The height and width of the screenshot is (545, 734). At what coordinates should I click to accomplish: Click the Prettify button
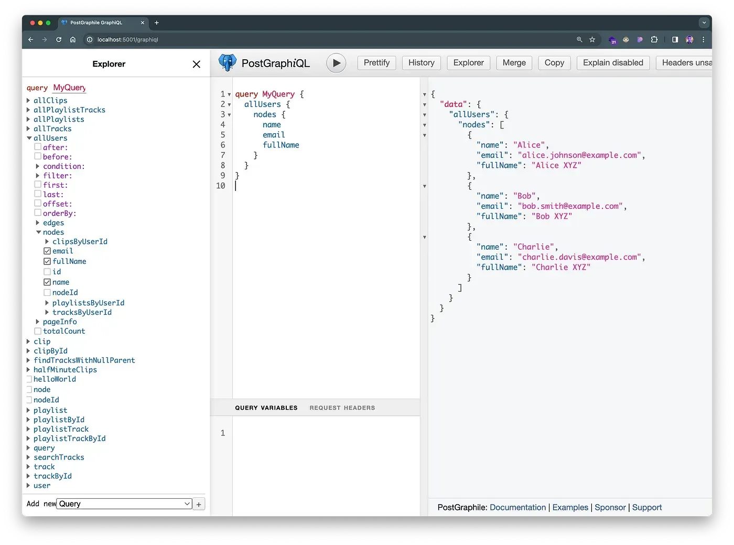click(376, 63)
